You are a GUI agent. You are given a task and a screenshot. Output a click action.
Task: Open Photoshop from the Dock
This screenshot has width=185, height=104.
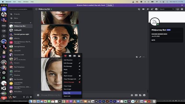click(103, 101)
